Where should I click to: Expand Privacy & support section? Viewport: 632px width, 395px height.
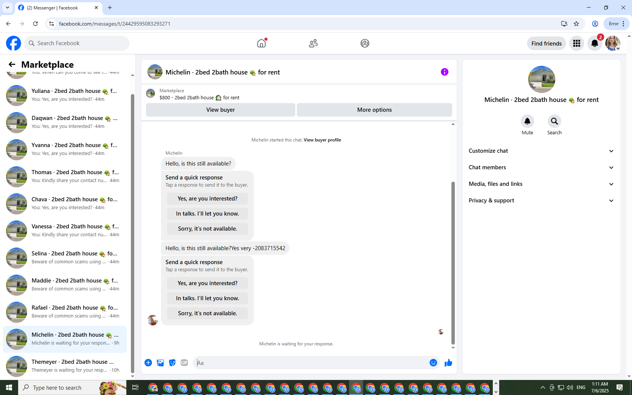click(x=541, y=201)
